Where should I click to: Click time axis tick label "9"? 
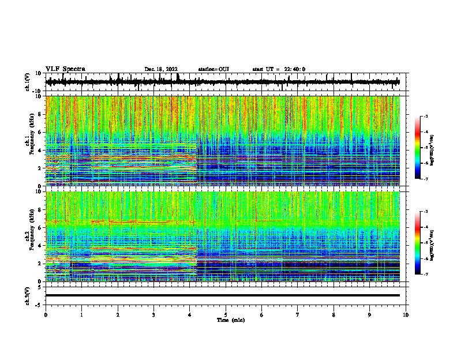point(369,315)
